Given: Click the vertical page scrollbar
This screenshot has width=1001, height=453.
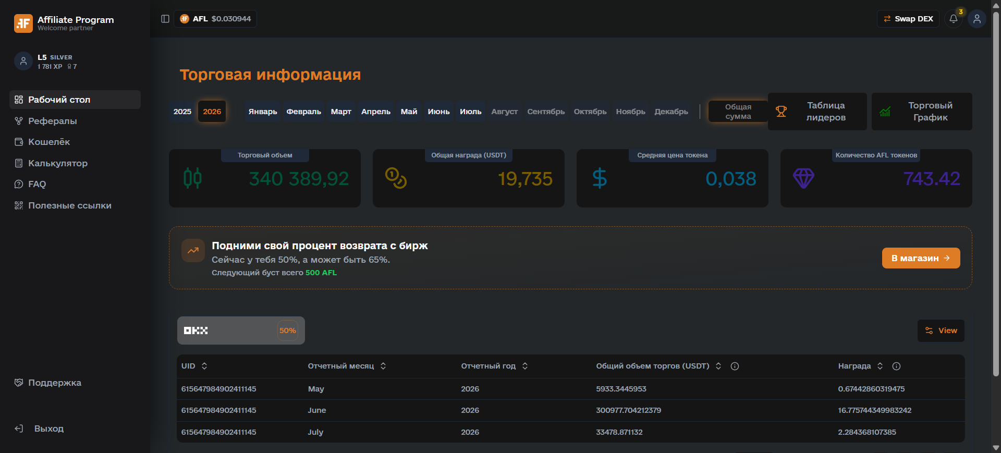Looking at the screenshot, I should click(996, 193).
